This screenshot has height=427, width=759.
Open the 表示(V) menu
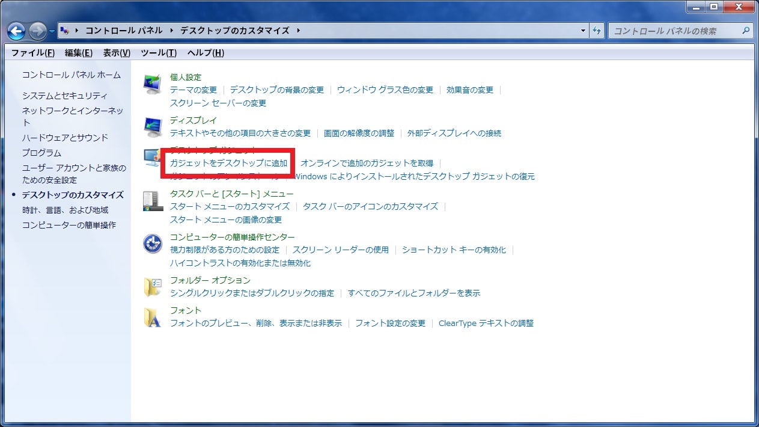pyautogui.click(x=117, y=53)
